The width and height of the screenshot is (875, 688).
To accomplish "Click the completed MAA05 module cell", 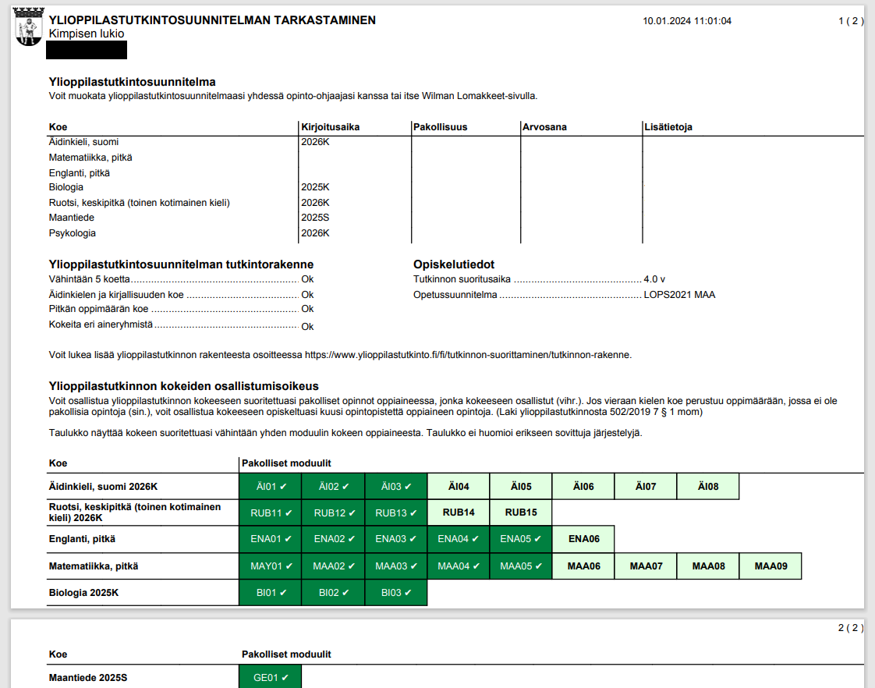I will (x=521, y=566).
